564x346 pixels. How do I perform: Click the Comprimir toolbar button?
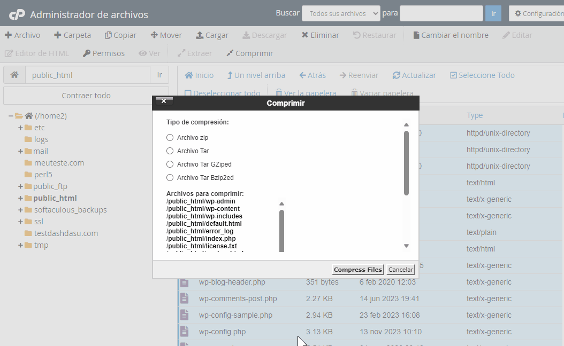tap(250, 53)
